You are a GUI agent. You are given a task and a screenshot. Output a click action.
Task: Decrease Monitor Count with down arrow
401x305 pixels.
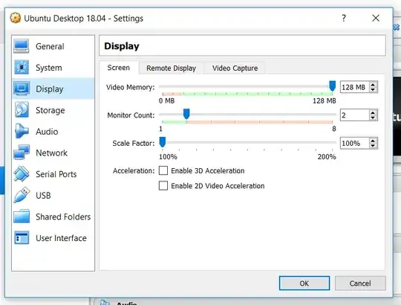[x=373, y=118]
